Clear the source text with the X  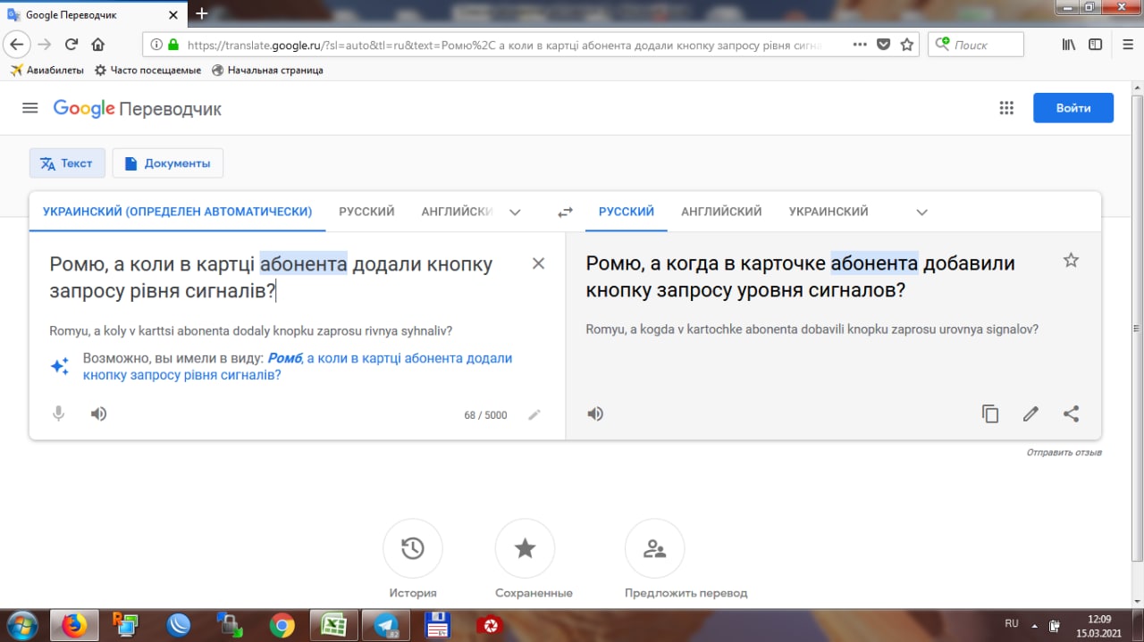[538, 263]
